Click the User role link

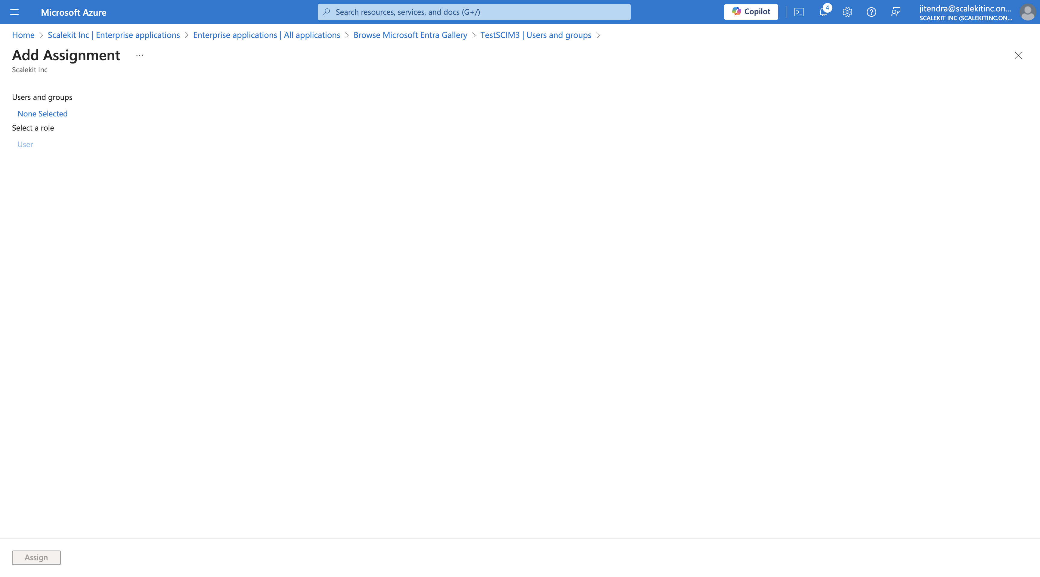click(25, 144)
